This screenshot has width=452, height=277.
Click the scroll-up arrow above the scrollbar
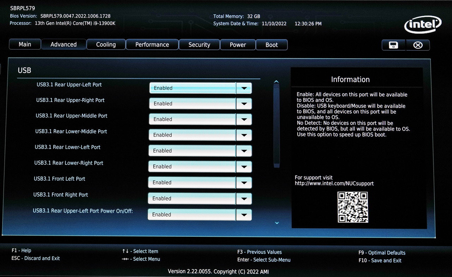(276, 82)
